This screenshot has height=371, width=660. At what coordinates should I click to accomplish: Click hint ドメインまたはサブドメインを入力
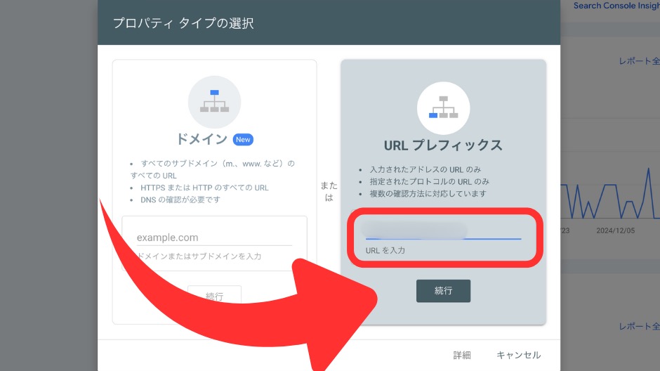click(199, 256)
